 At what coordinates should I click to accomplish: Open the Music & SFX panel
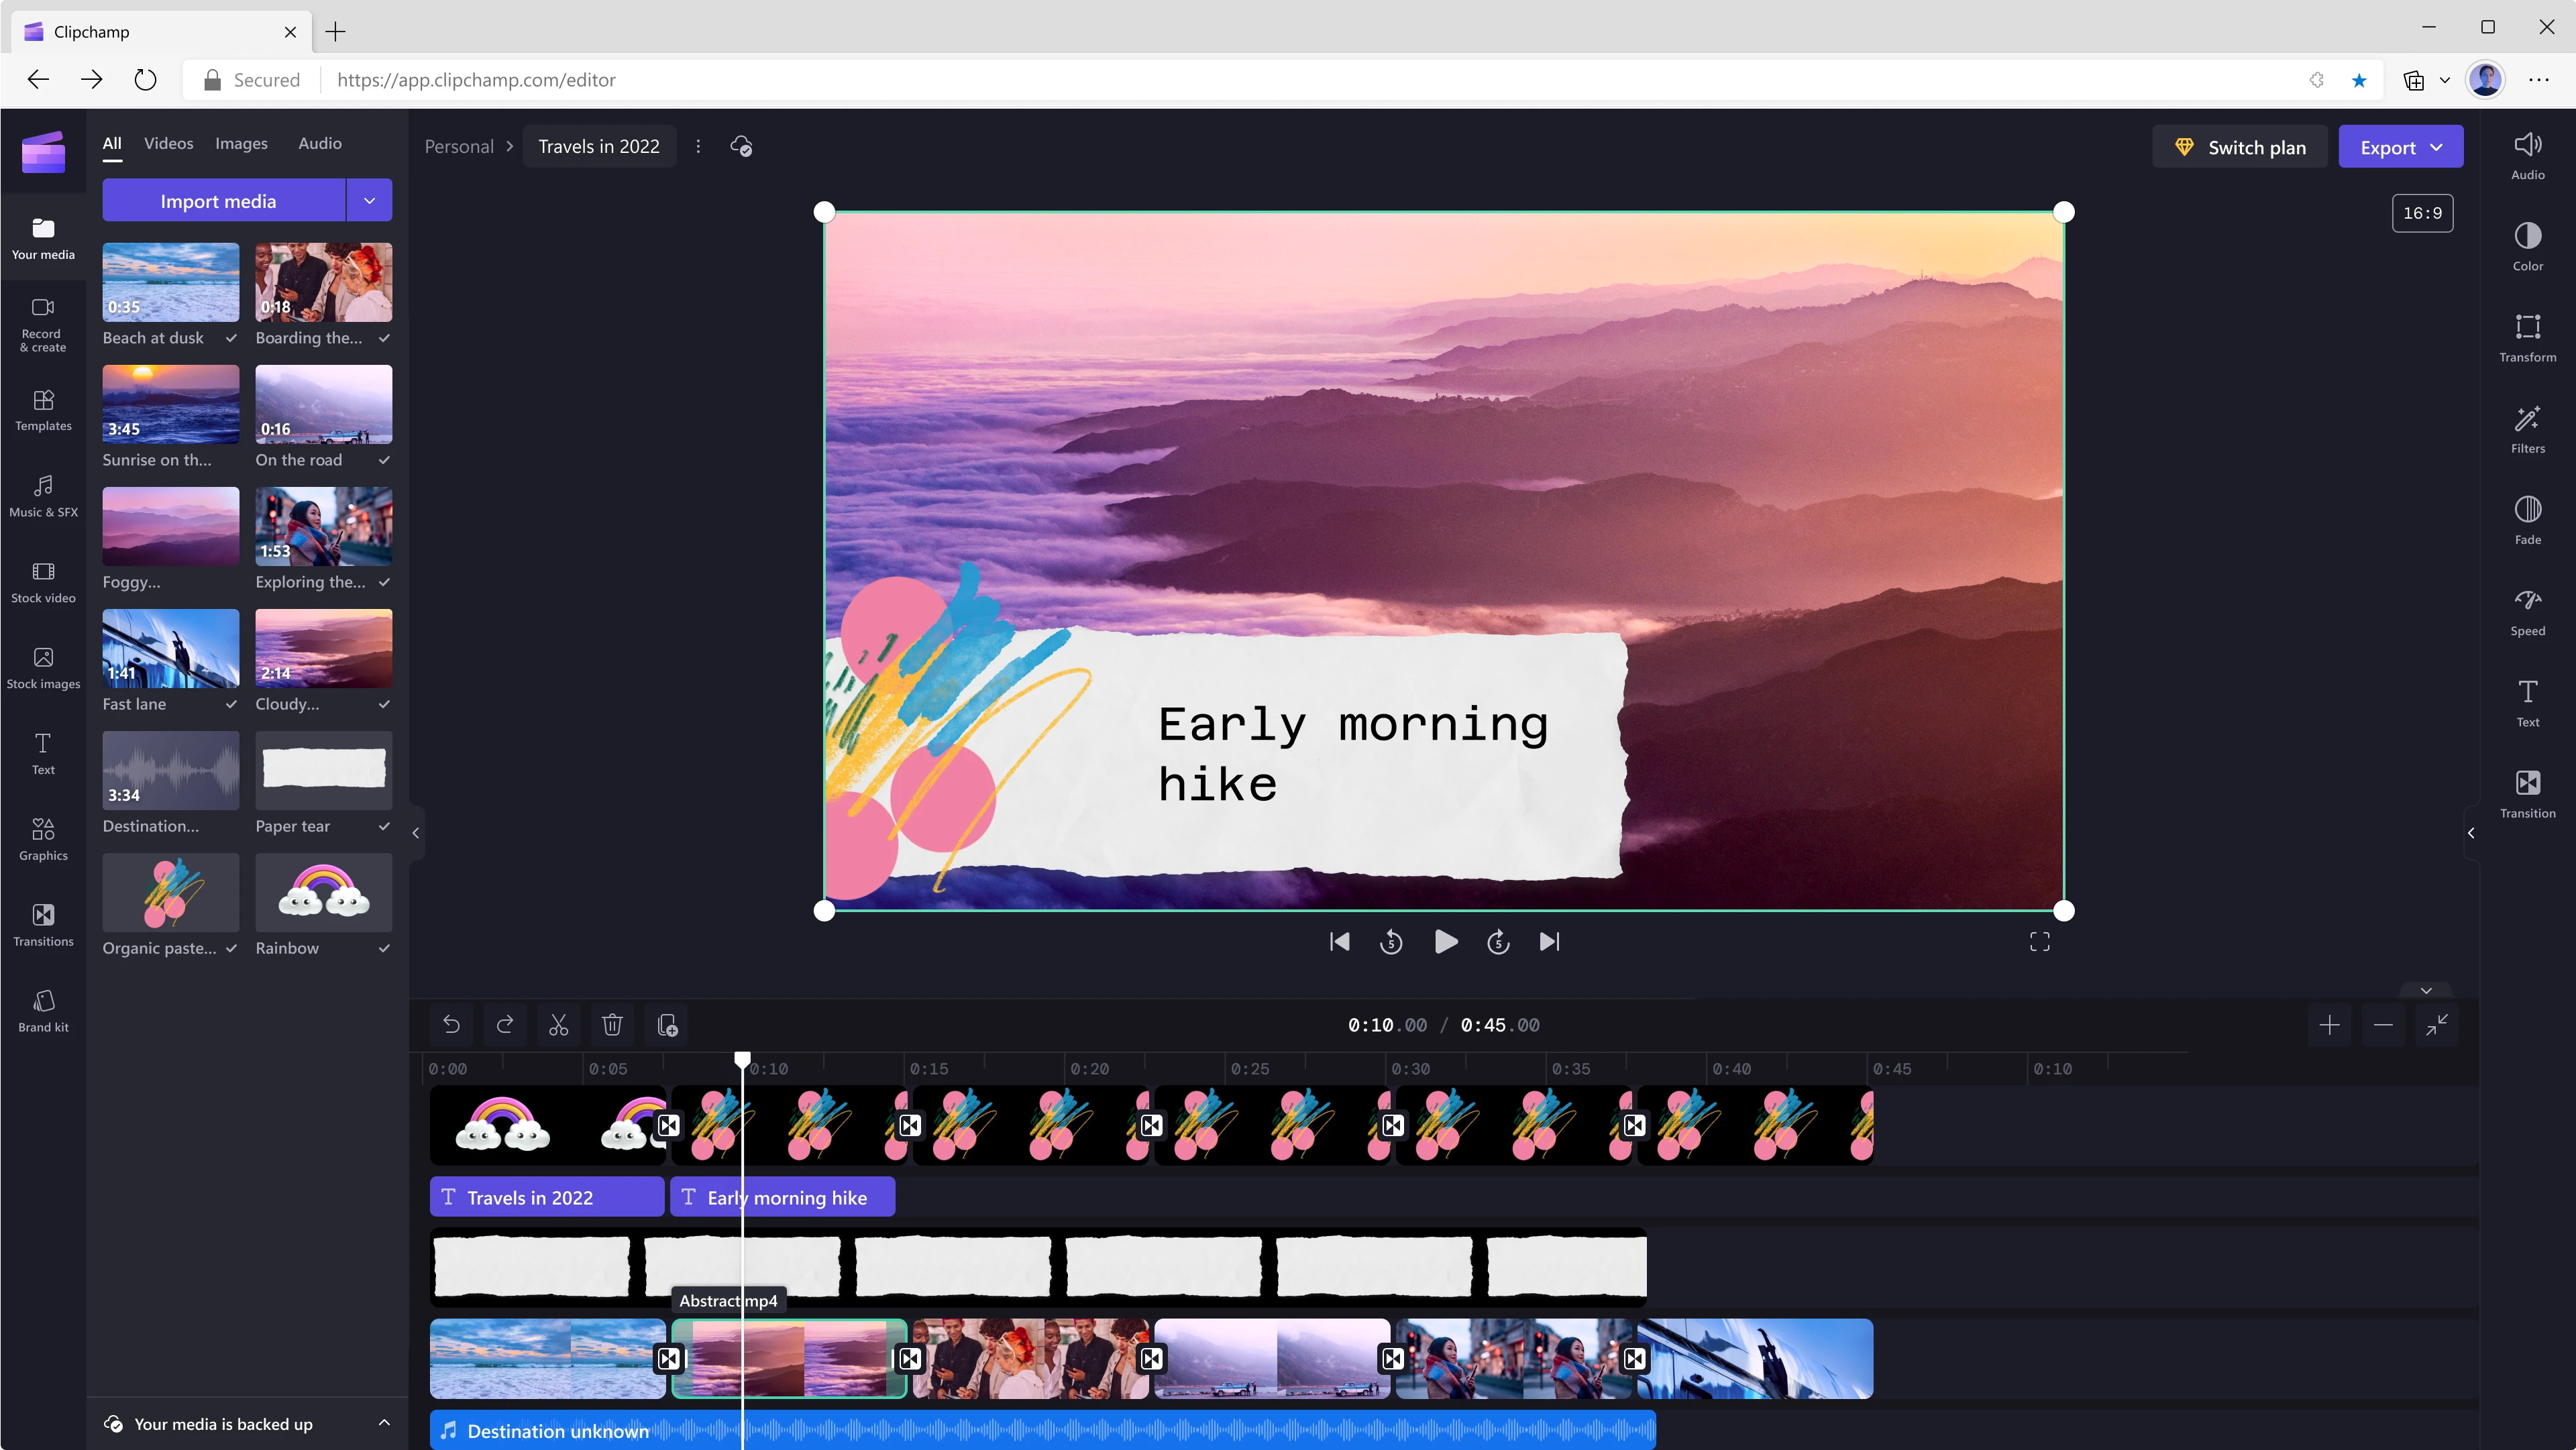pyautogui.click(x=43, y=496)
